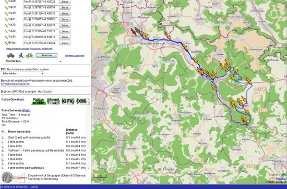The width and height of the screenshot is (287, 189).
Task: Open the POI 'bitte wählen' dropdown
Action: [x=22, y=73]
